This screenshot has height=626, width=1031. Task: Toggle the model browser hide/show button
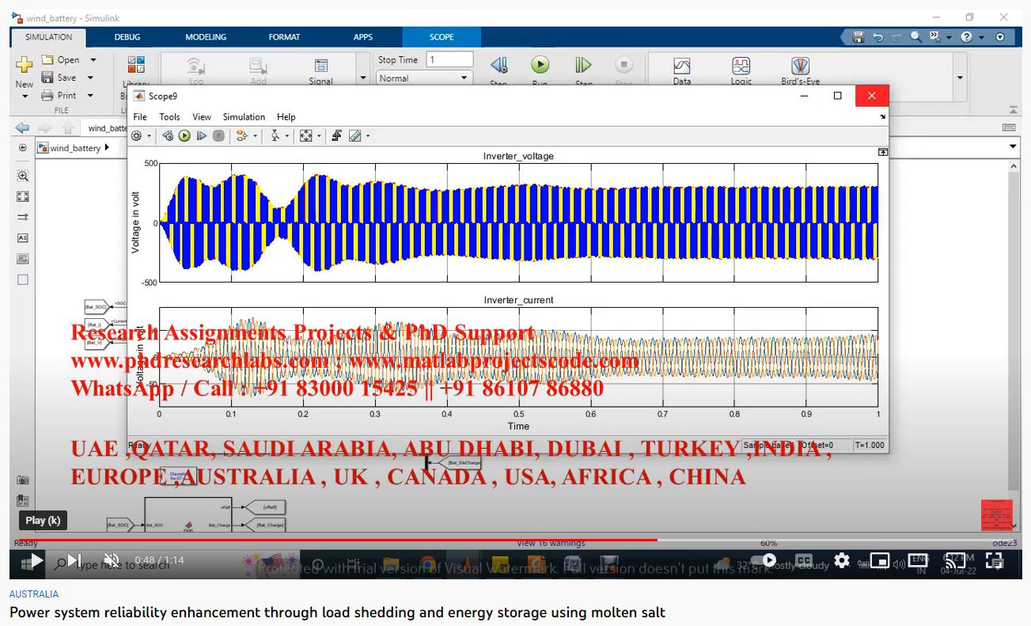point(22,148)
